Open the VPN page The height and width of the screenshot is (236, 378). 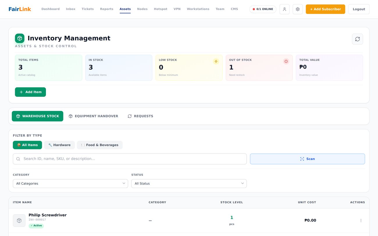point(177,9)
